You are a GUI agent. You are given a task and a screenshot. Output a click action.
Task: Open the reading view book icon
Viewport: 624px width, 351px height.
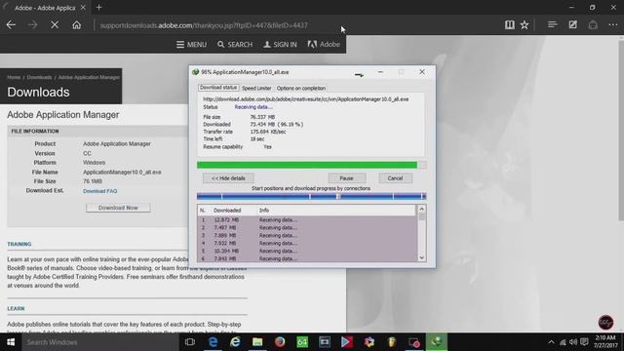pyautogui.click(x=509, y=24)
